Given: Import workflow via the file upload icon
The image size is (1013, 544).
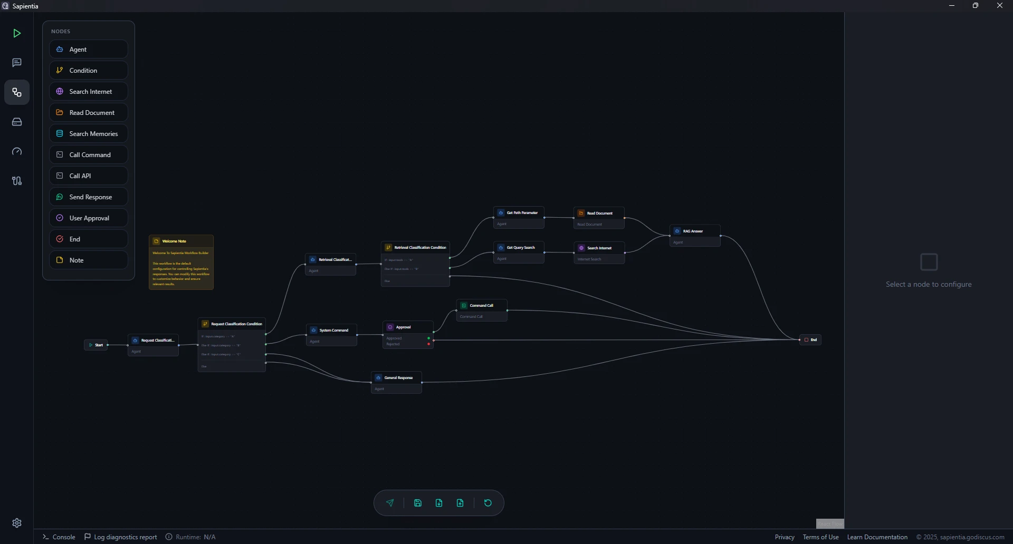Looking at the screenshot, I should (460, 503).
